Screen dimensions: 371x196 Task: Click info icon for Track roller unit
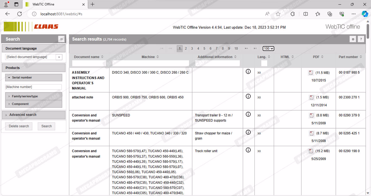point(248,150)
